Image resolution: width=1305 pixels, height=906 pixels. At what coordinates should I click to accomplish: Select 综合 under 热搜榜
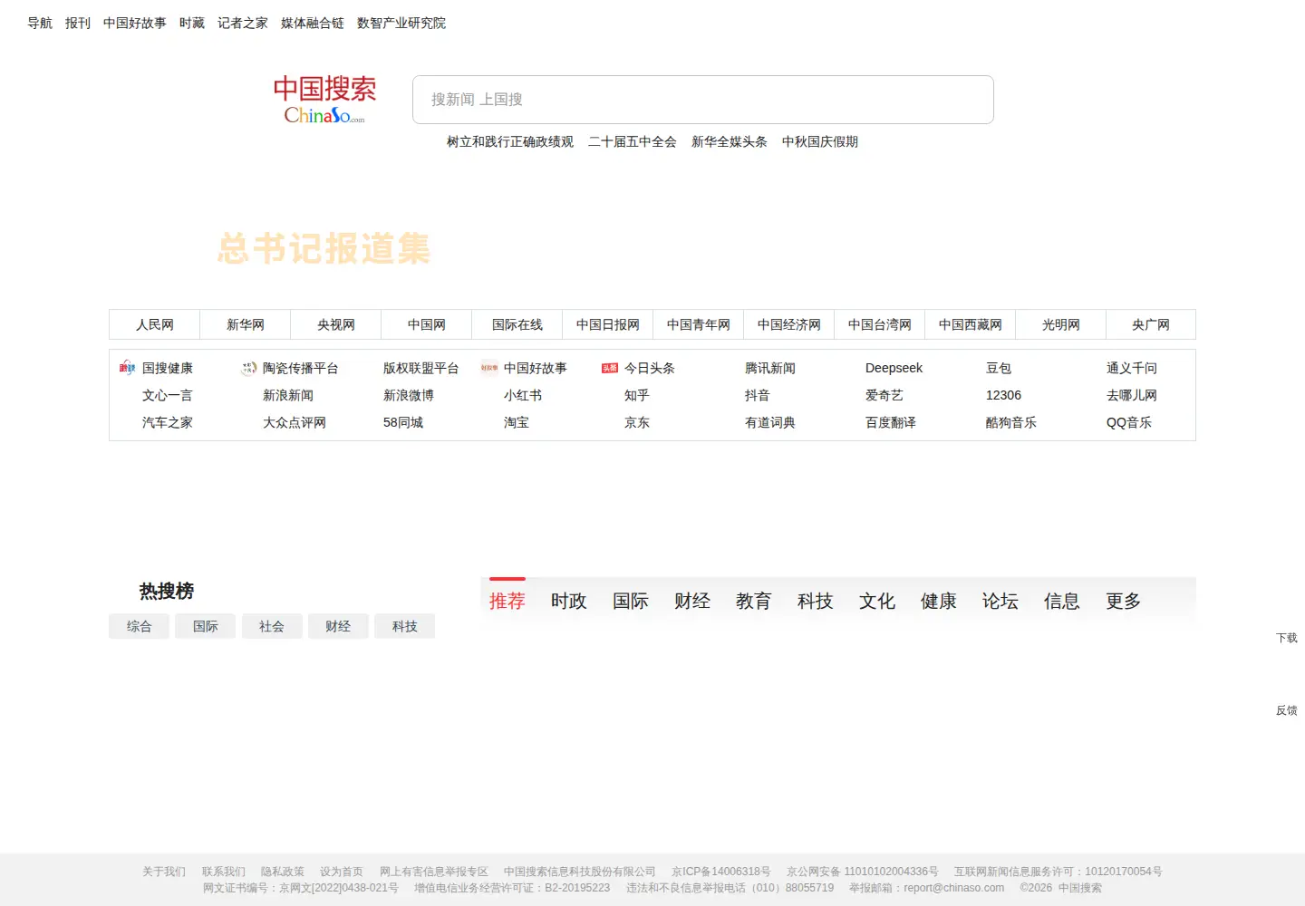click(x=139, y=626)
